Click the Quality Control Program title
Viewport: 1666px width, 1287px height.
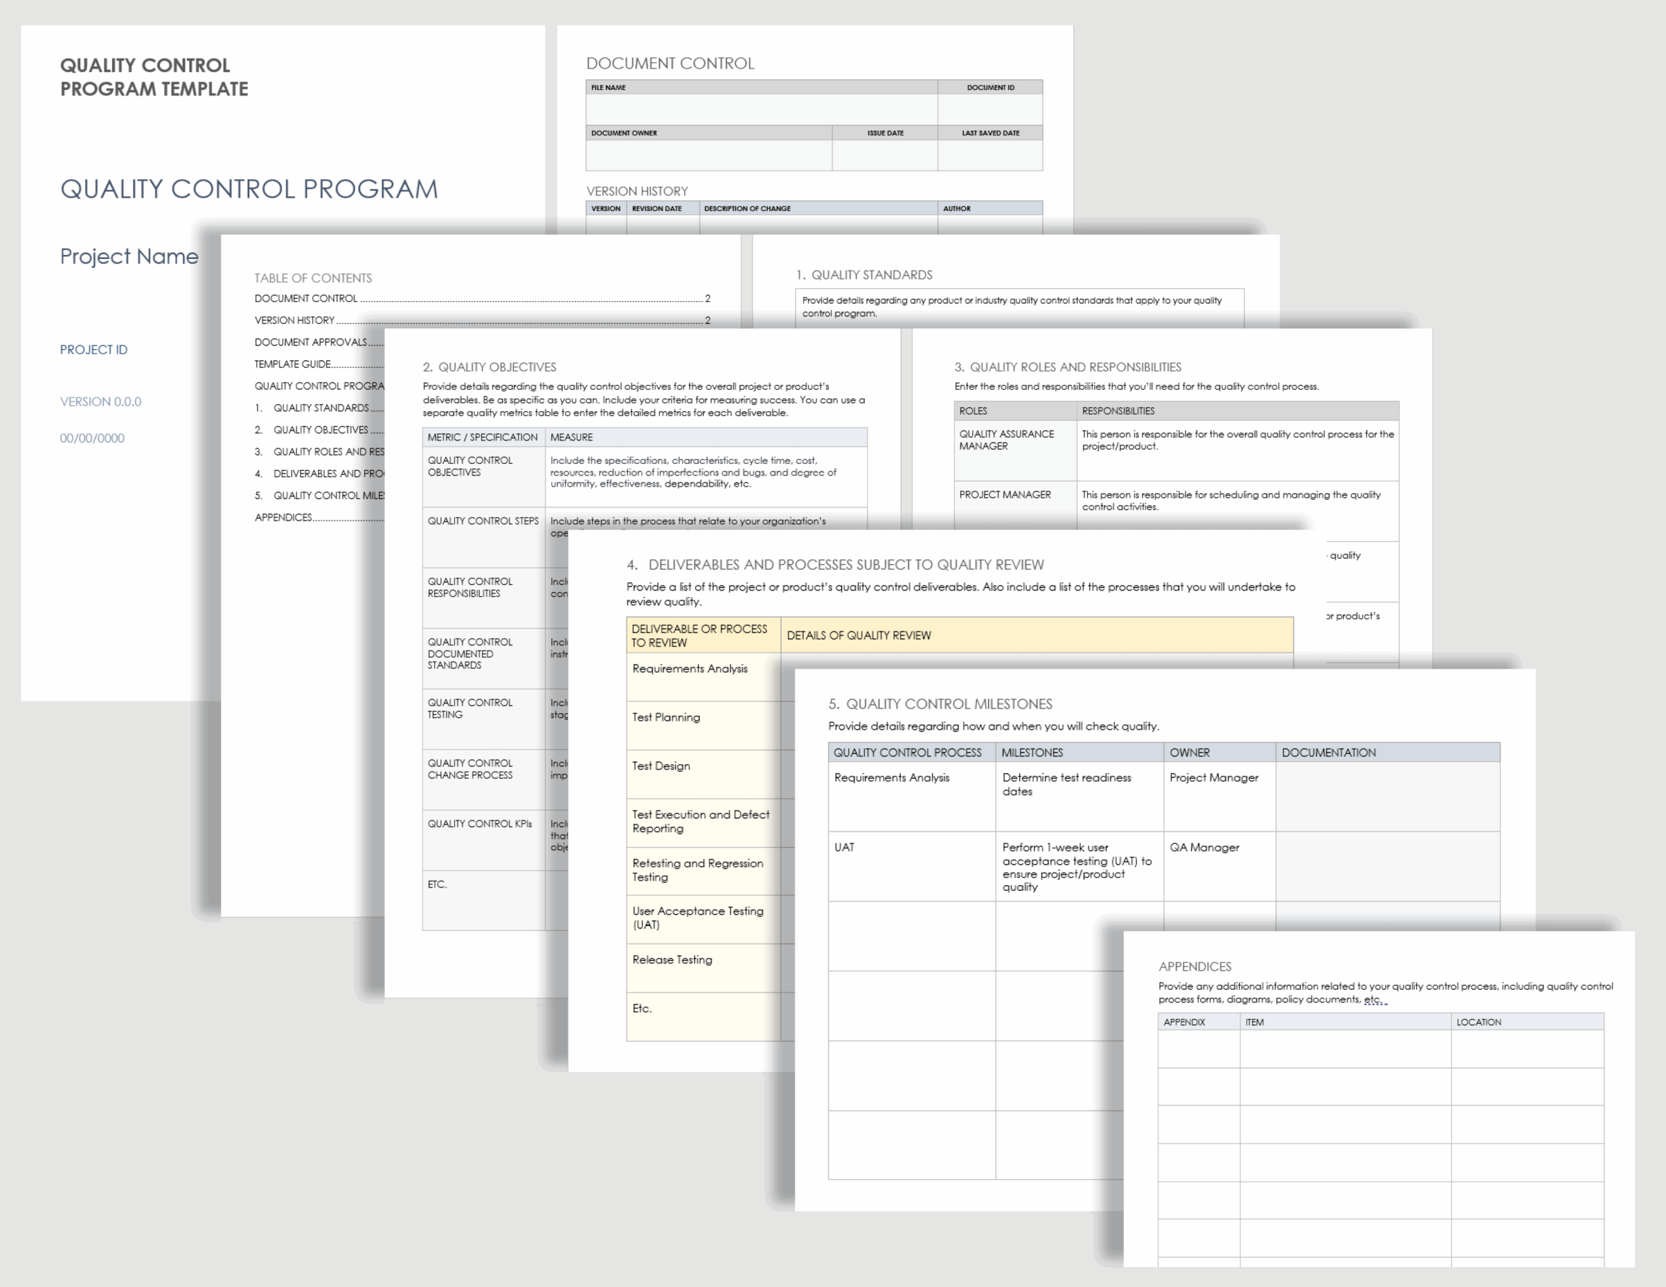(x=249, y=189)
